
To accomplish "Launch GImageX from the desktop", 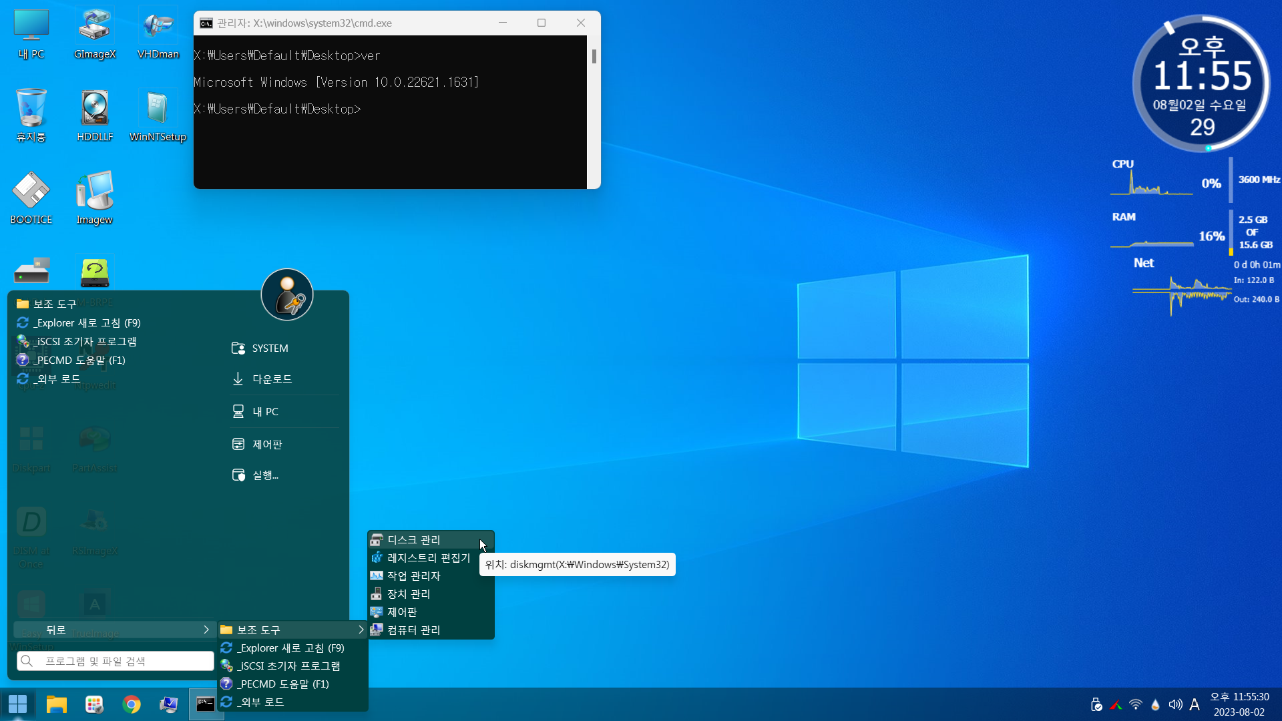I will coord(94,35).
